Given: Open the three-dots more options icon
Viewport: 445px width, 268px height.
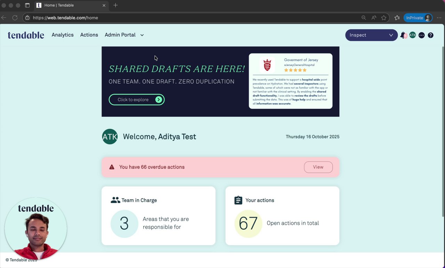Looking at the screenshot, I should 422,35.
